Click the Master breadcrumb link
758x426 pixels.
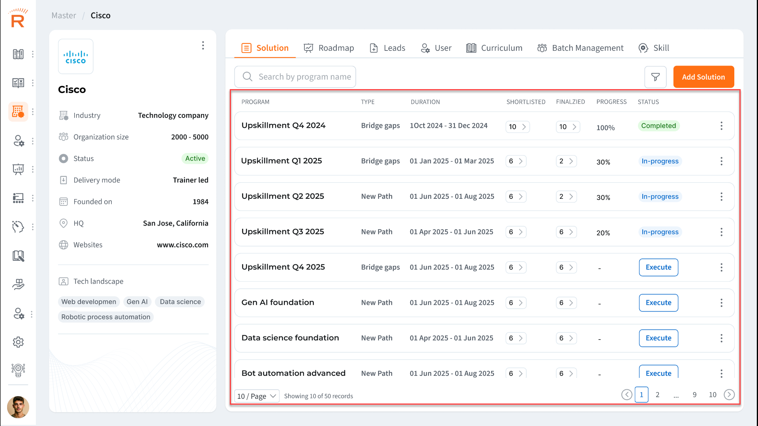click(x=64, y=15)
